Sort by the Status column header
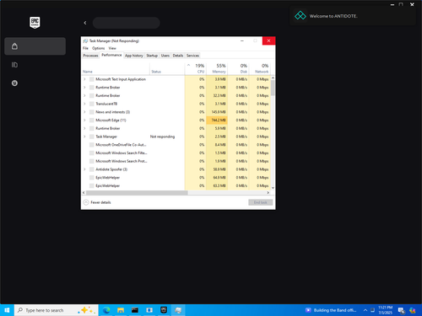The image size is (422, 316). click(x=167, y=68)
